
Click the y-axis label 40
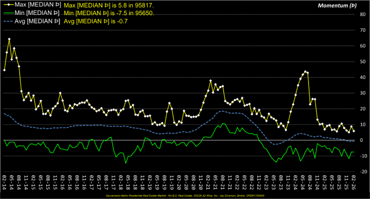click(363, 77)
